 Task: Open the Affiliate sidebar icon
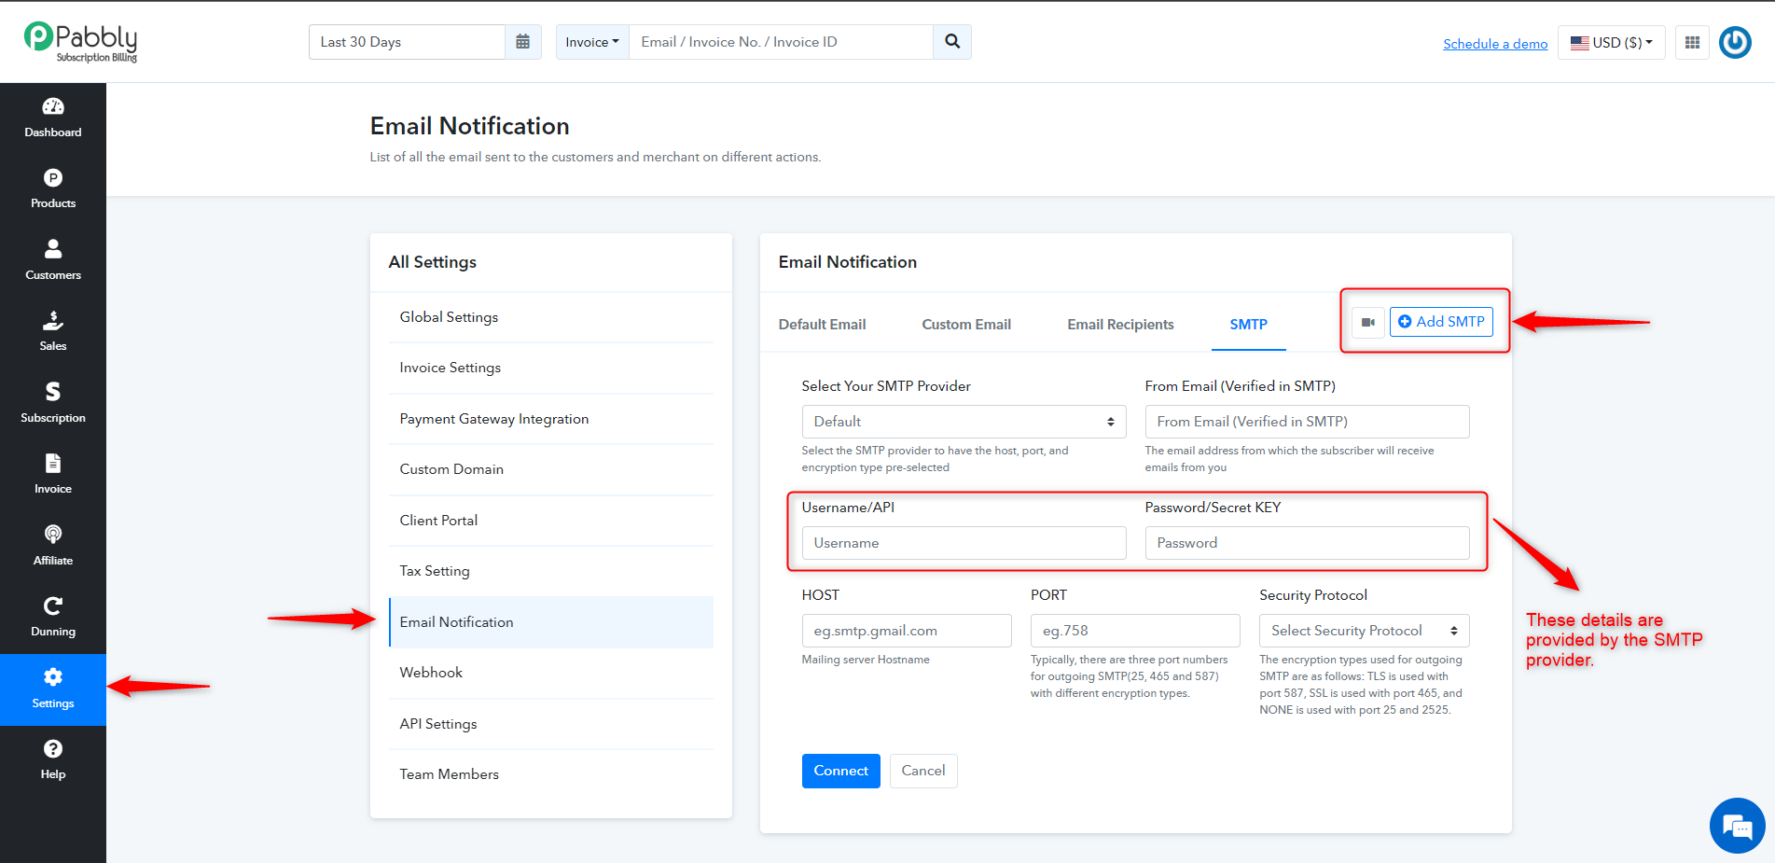[x=53, y=546]
